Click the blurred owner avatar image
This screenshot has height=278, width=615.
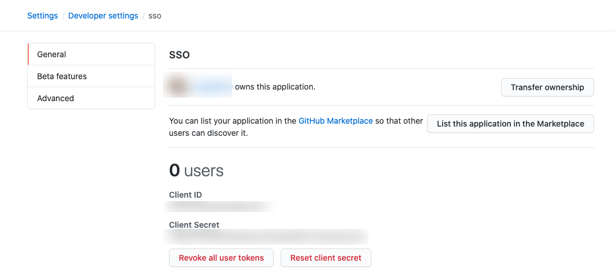pyautogui.click(x=178, y=87)
